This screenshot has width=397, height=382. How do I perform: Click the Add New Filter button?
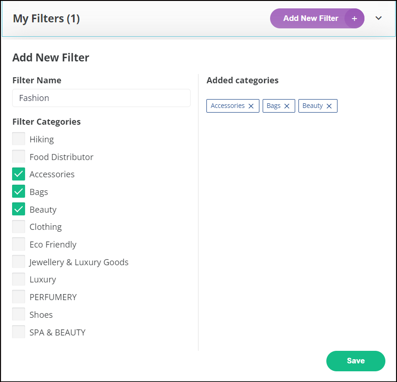point(317,18)
